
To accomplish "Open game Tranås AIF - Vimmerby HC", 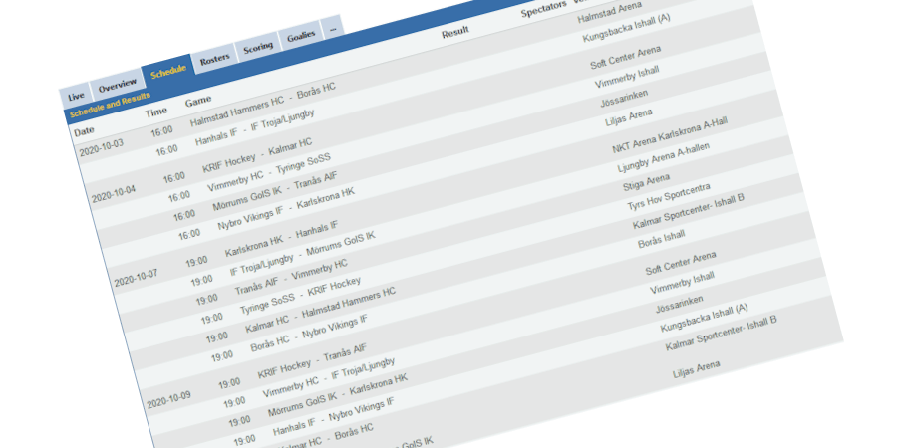I will [x=291, y=277].
